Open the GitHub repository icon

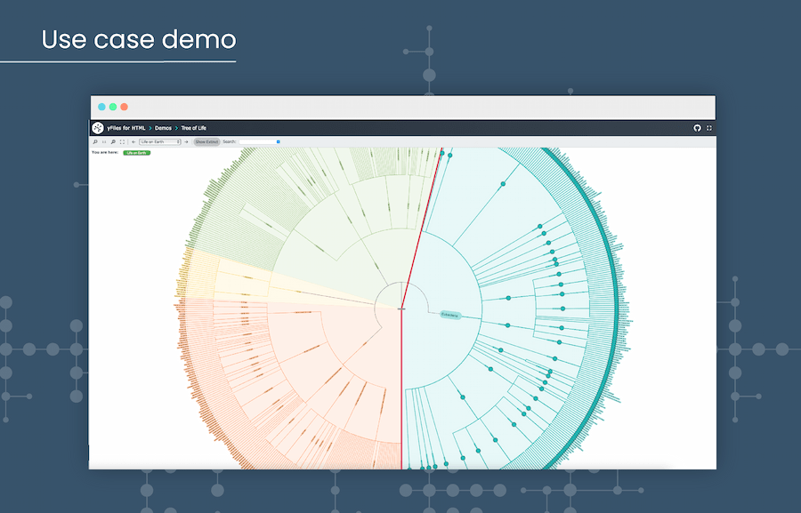pos(697,128)
